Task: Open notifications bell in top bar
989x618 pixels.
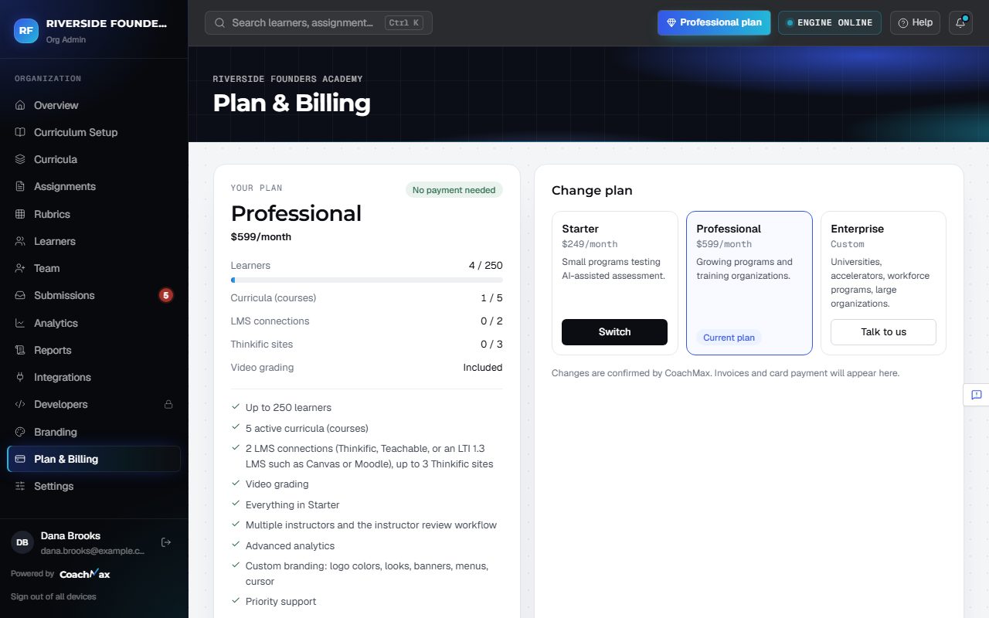Action: (x=960, y=22)
